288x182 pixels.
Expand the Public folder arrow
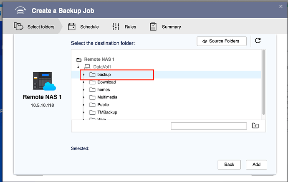[83, 105]
